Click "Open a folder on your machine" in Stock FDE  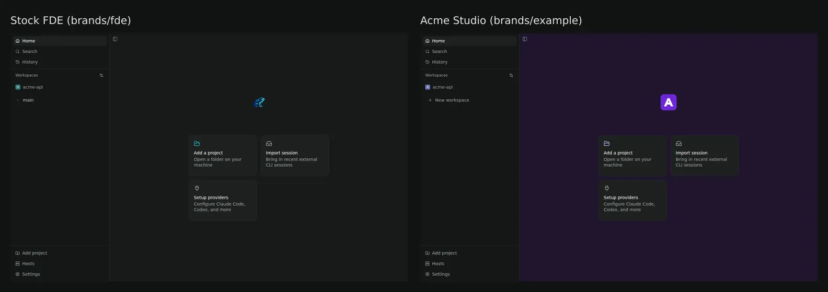pyautogui.click(x=218, y=162)
